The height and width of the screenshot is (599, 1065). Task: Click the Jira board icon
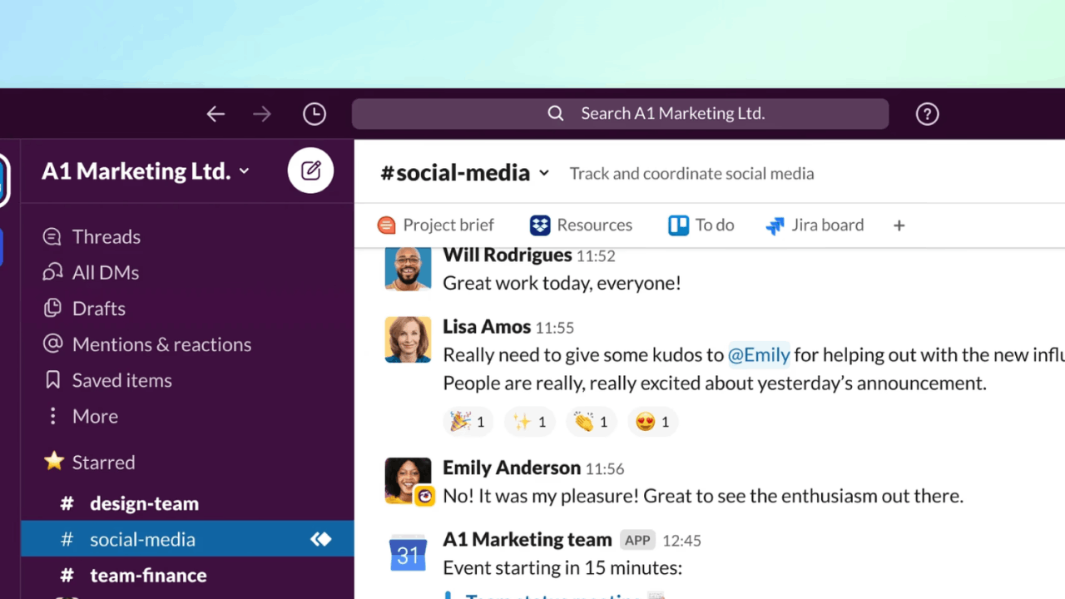pos(775,225)
